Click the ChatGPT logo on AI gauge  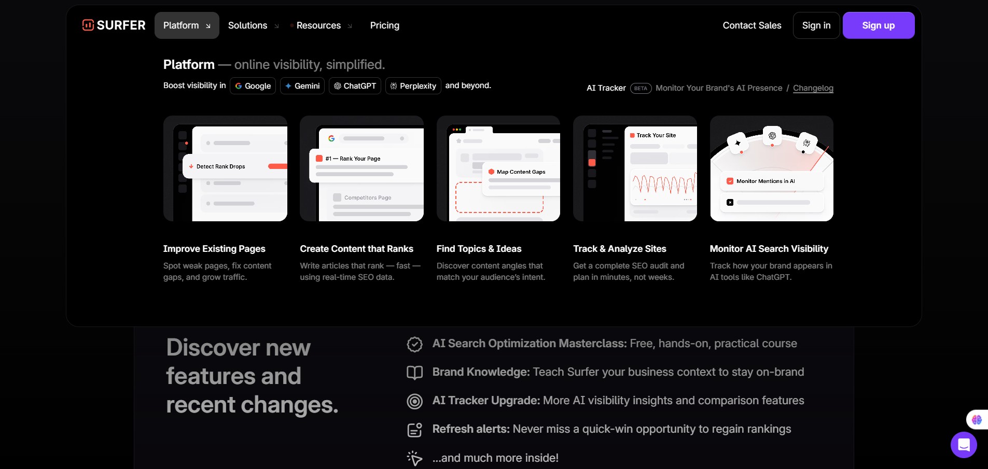click(x=772, y=135)
